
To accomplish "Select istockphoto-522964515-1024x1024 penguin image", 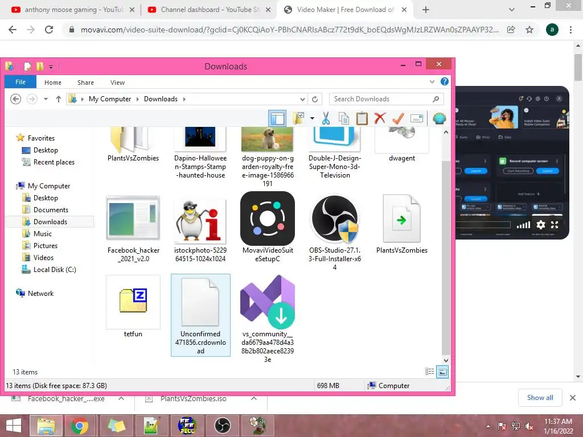I will pyautogui.click(x=200, y=230).
